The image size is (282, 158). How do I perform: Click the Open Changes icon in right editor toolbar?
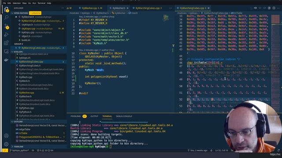click(x=256, y=8)
